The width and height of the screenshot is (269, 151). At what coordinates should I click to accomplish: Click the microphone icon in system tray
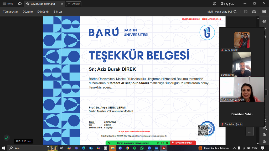239,148
